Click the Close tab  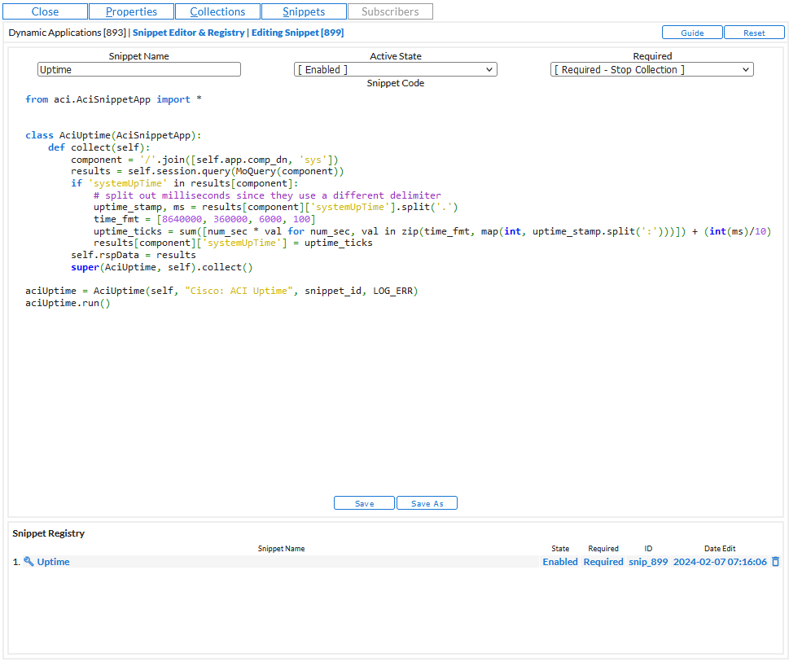coord(45,11)
